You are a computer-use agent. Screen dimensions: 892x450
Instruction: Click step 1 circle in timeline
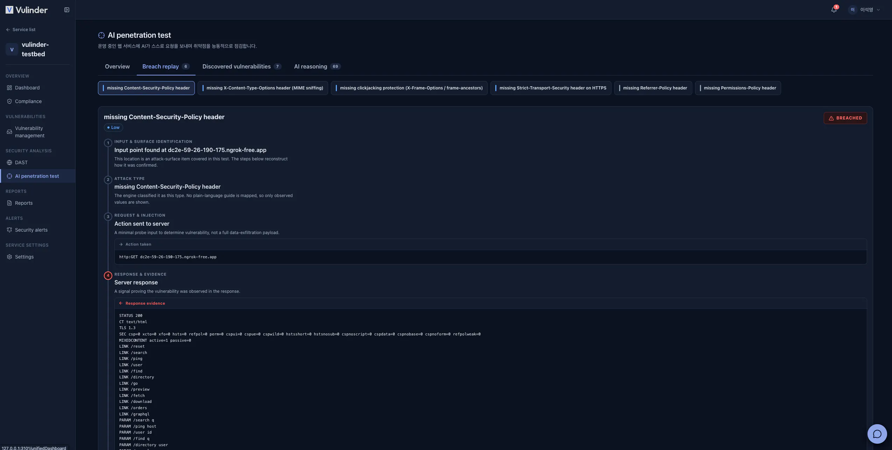tap(108, 143)
